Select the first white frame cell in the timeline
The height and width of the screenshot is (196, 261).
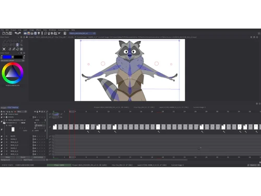click(55, 127)
